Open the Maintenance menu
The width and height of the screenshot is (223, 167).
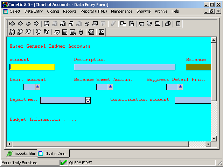coord(122,11)
